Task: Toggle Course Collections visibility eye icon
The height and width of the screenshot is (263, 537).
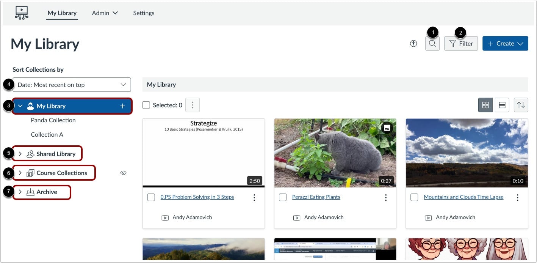Action: pyautogui.click(x=123, y=173)
